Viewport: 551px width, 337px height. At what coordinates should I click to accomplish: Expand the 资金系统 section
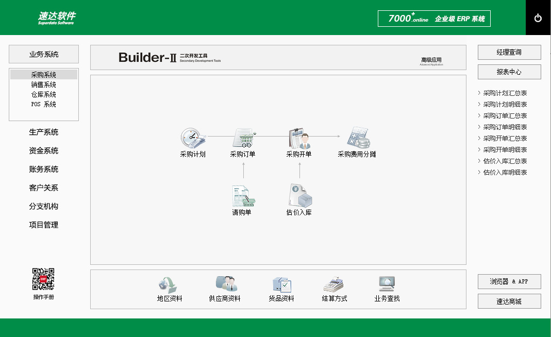[x=44, y=151]
